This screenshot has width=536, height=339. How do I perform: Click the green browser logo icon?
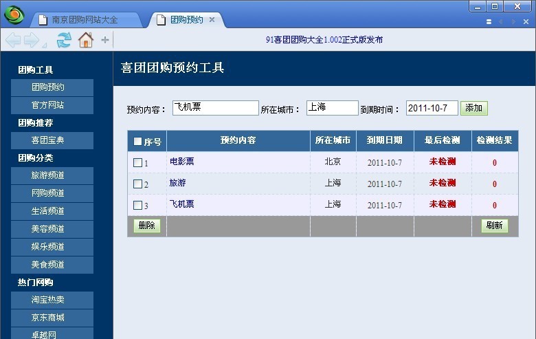[14, 14]
